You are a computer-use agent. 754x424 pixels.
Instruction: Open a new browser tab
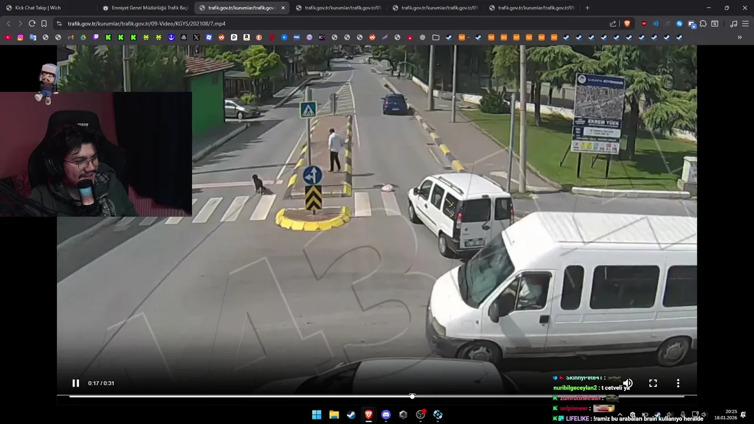click(x=587, y=8)
